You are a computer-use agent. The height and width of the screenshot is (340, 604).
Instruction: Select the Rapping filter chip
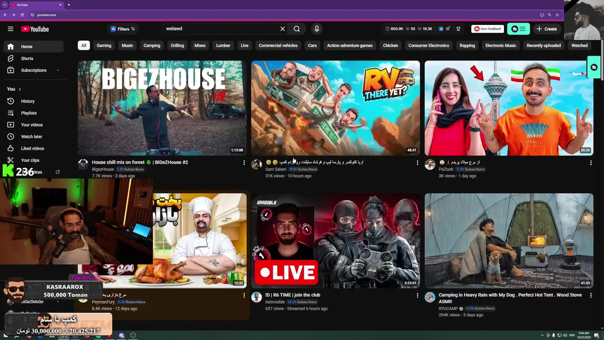467,45
